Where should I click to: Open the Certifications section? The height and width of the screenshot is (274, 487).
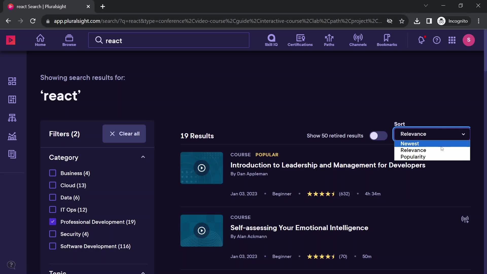click(300, 40)
